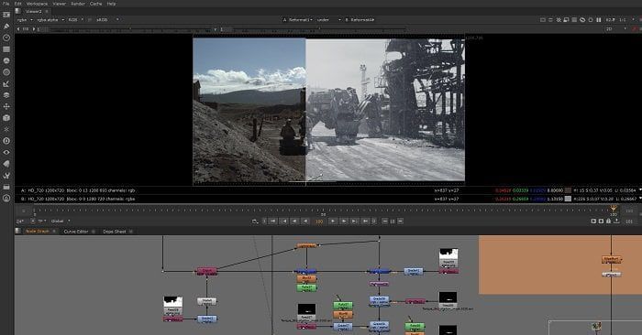Open the Transform nodes toolbar menu
This screenshot has height=335, width=642.
point(6,106)
